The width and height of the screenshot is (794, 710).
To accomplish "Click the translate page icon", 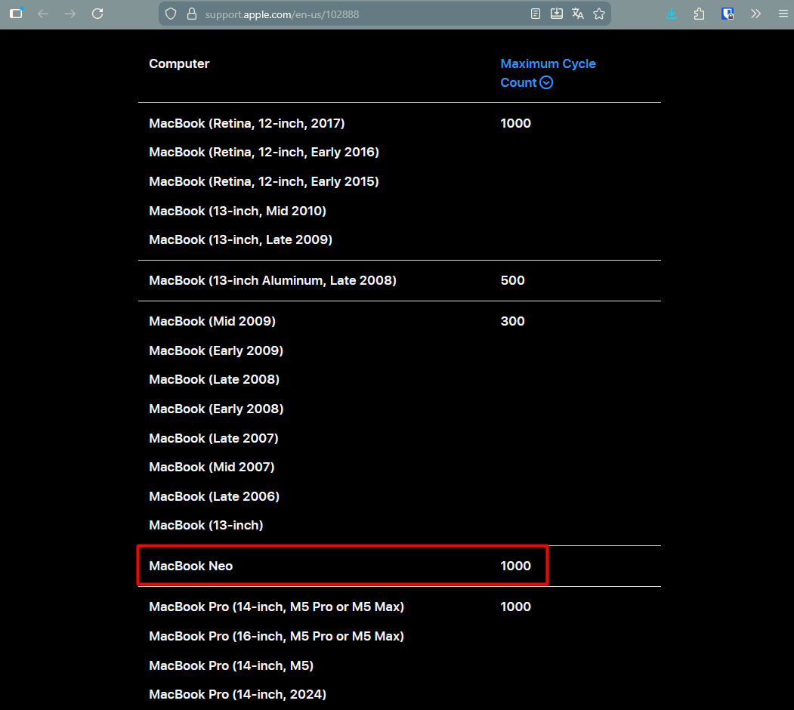I will pyautogui.click(x=577, y=13).
